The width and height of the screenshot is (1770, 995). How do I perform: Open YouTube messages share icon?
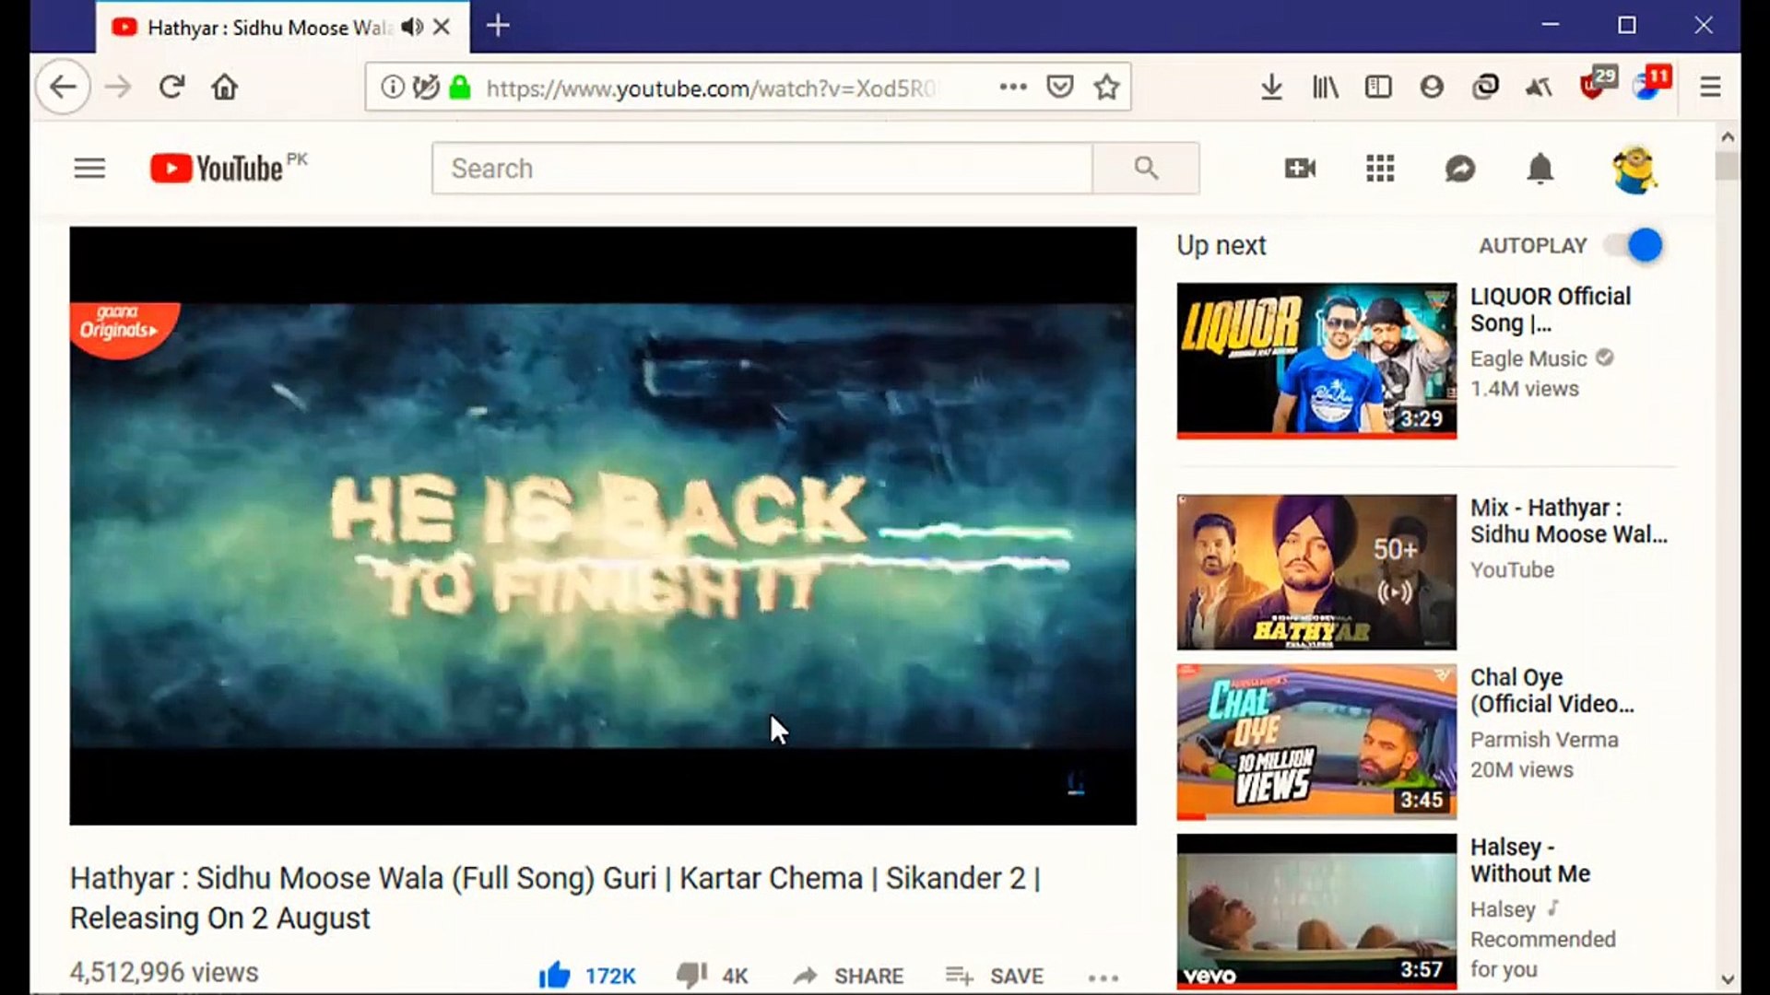(1460, 169)
